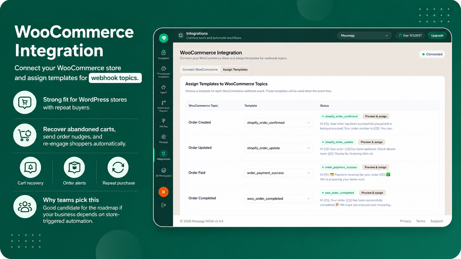Click the Exp: 5/2/2027 expiry badge
The height and width of the screenshot is (259, 461).
410,35
